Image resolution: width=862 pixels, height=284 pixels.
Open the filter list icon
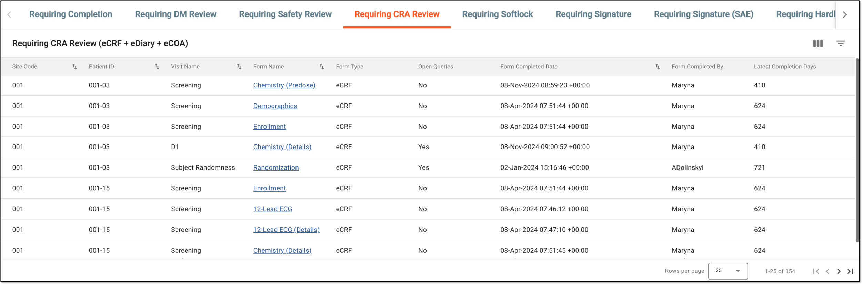pyautogui.click(x=840, y=43)
